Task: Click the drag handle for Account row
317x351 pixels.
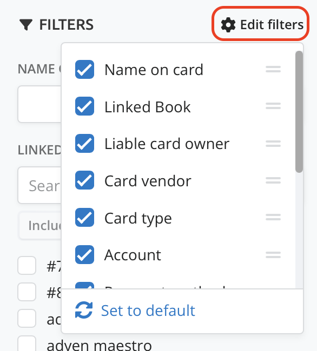Action: coord(273,255)
